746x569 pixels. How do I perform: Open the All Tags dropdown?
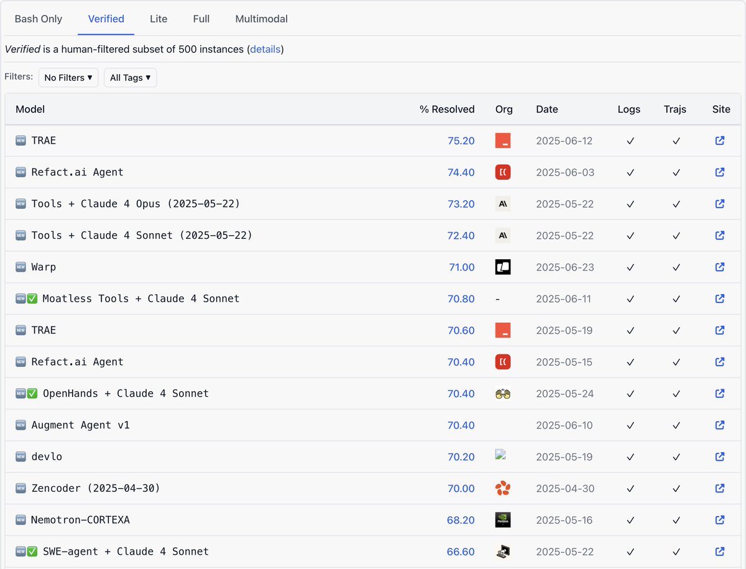pos(130,78)
